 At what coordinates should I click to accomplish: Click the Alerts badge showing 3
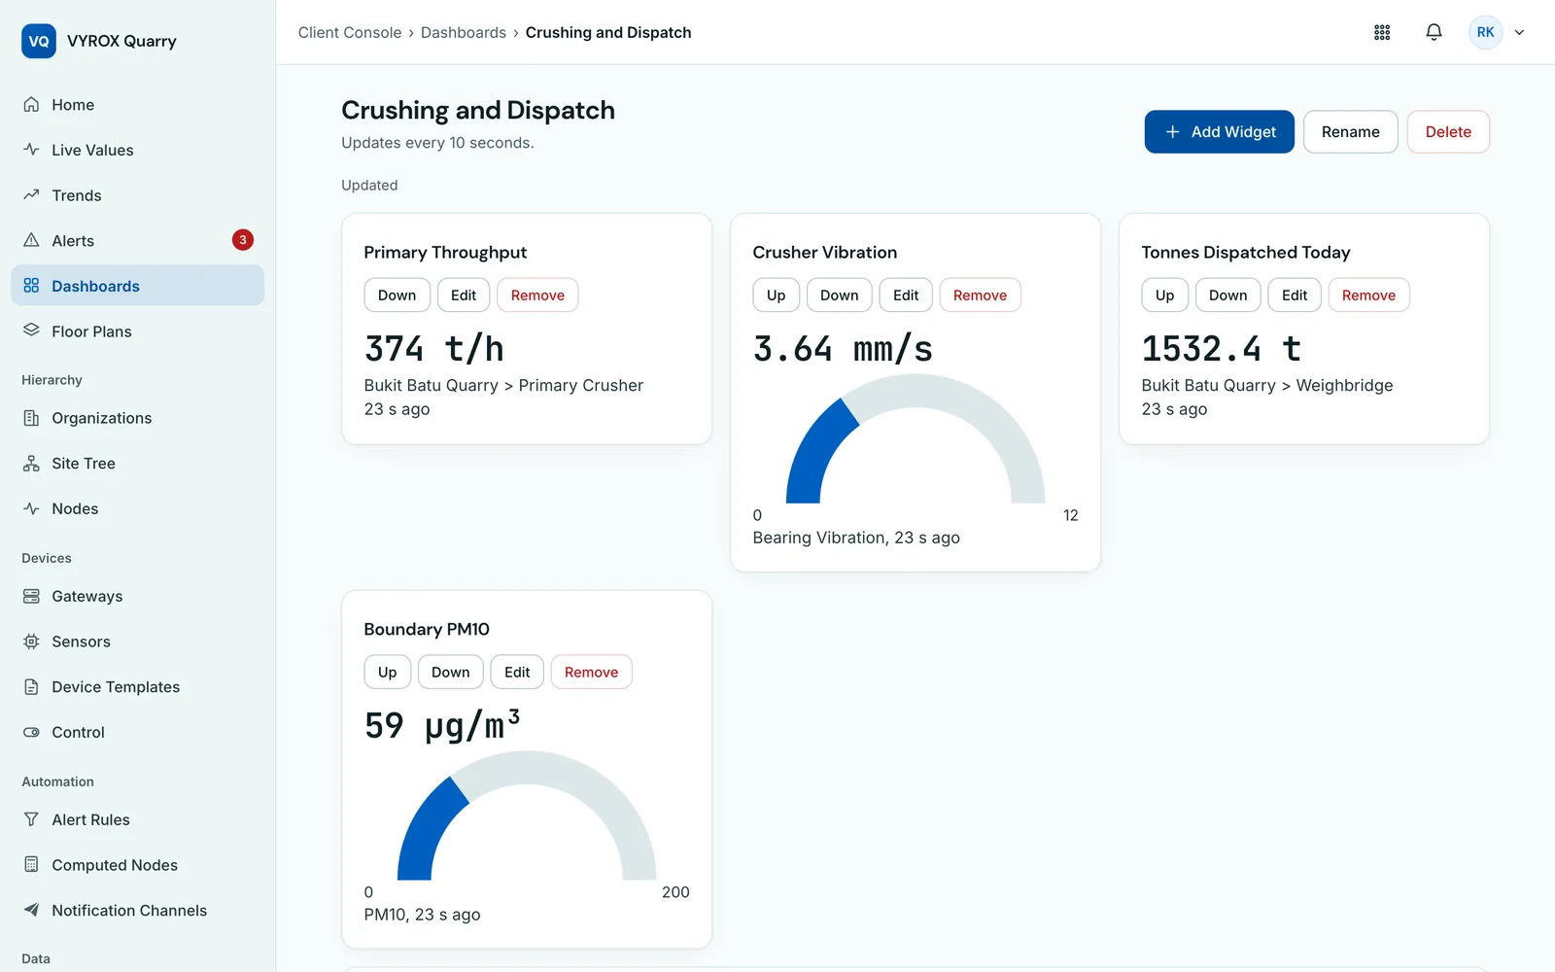click(243, 240)
